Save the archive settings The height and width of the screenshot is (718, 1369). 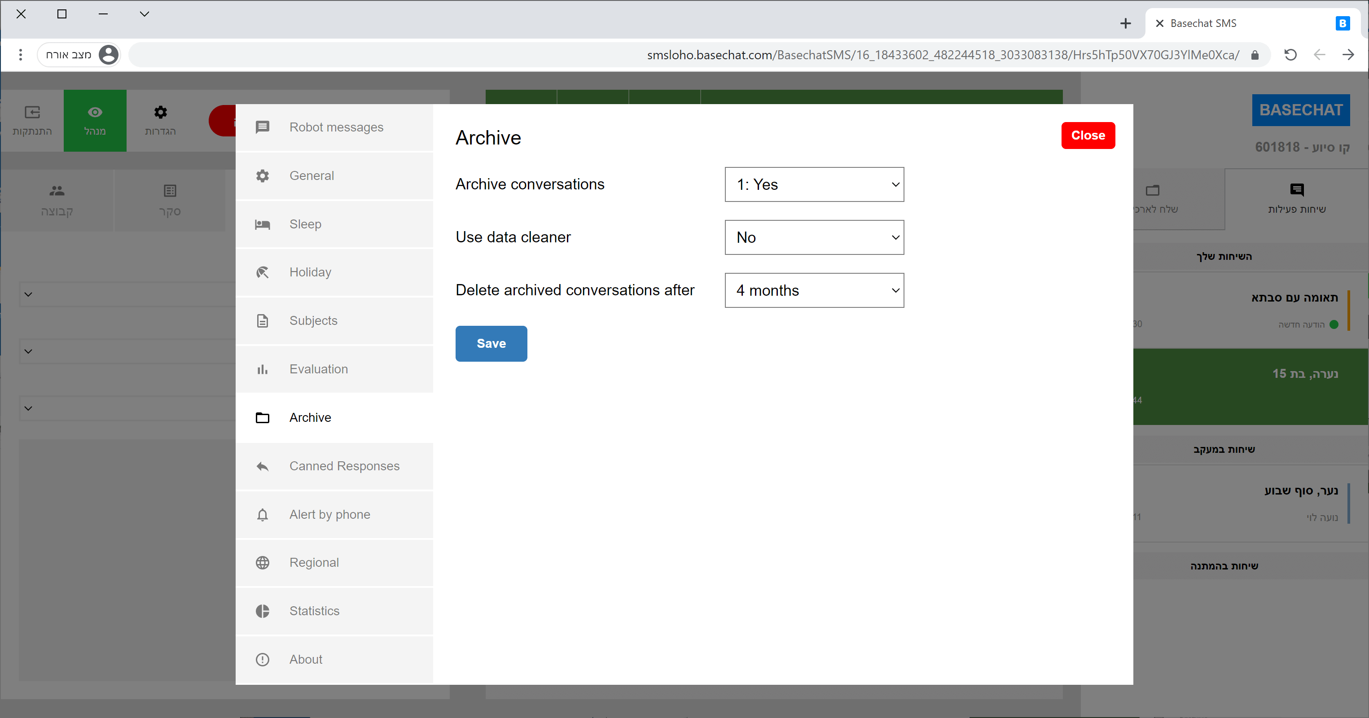[x=491, y=344]
